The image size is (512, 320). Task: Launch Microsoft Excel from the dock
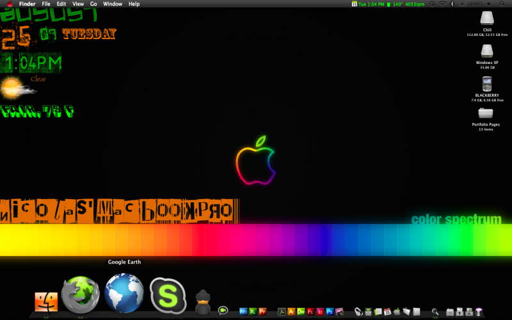point(253,312)
